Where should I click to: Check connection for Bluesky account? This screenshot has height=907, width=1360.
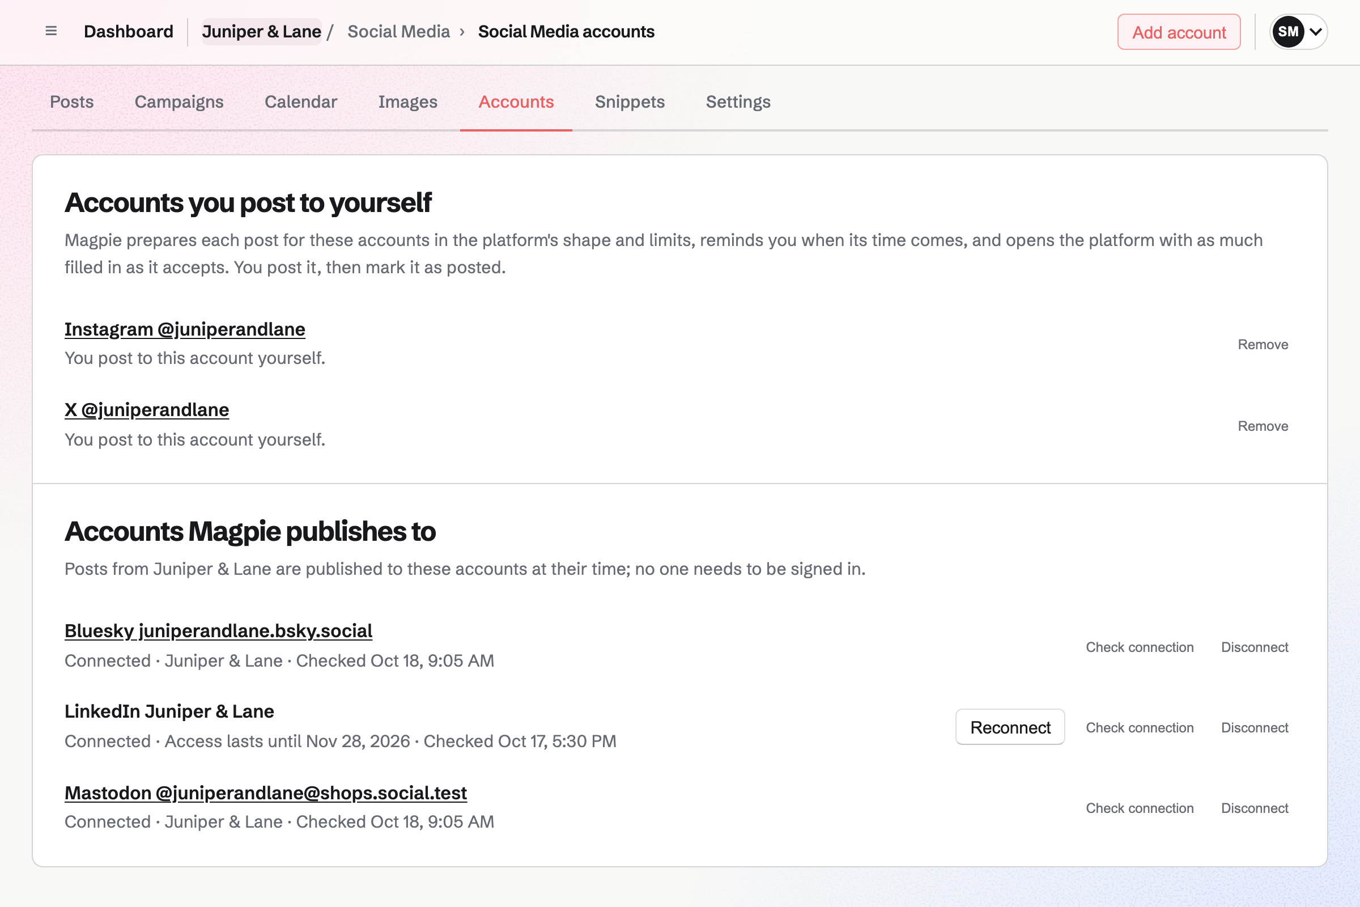point(1139,647)
